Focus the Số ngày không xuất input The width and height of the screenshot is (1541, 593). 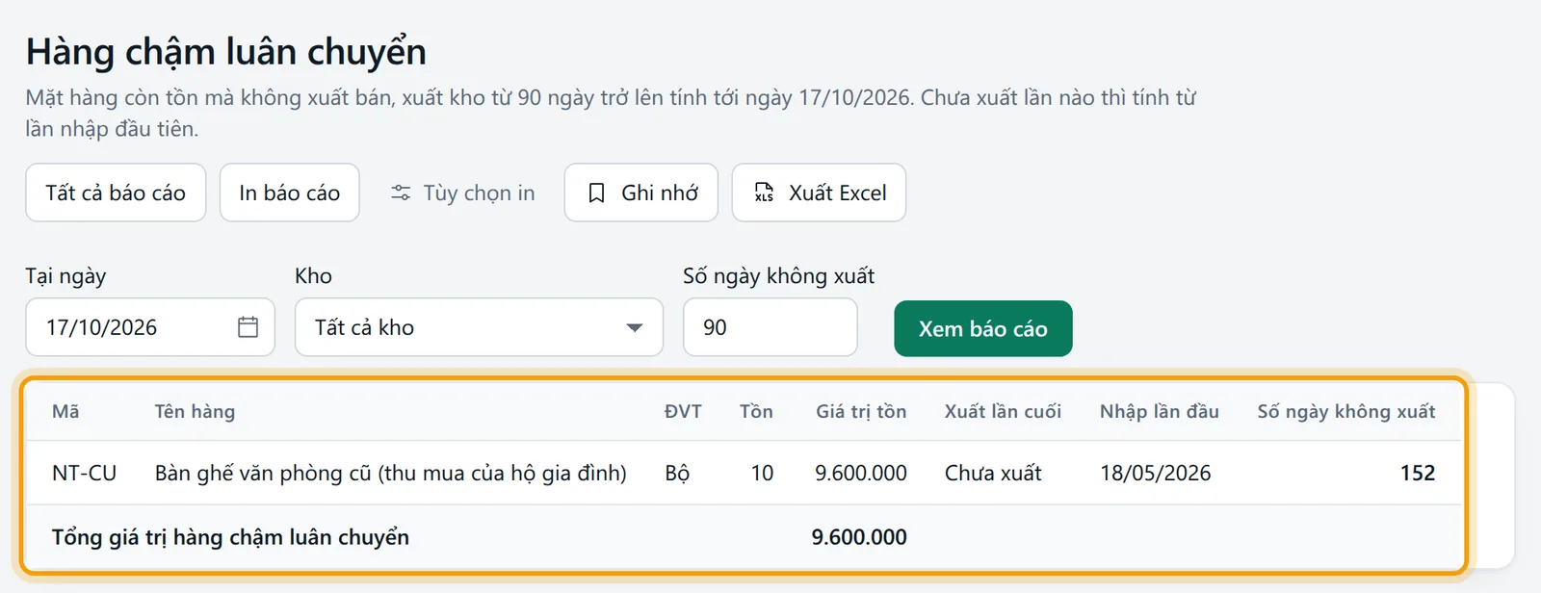tap(770, 327)
